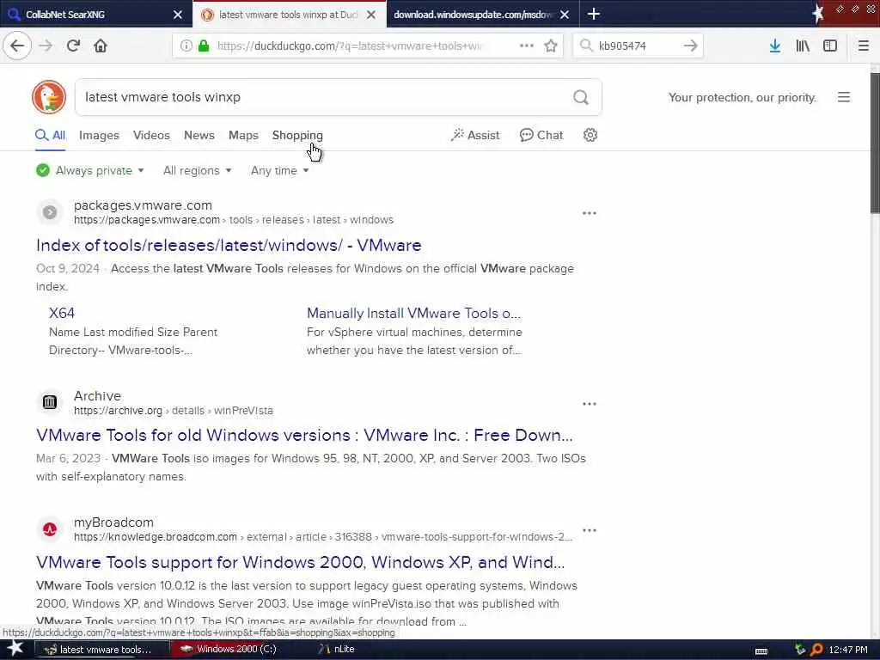Click the start menu star button in taskbar
880x660 pixels.
click(15, 649)
